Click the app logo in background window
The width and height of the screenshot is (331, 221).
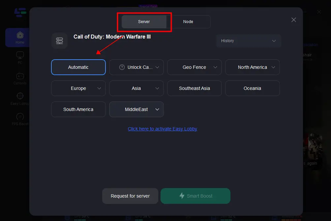click(x=20, y=13)
